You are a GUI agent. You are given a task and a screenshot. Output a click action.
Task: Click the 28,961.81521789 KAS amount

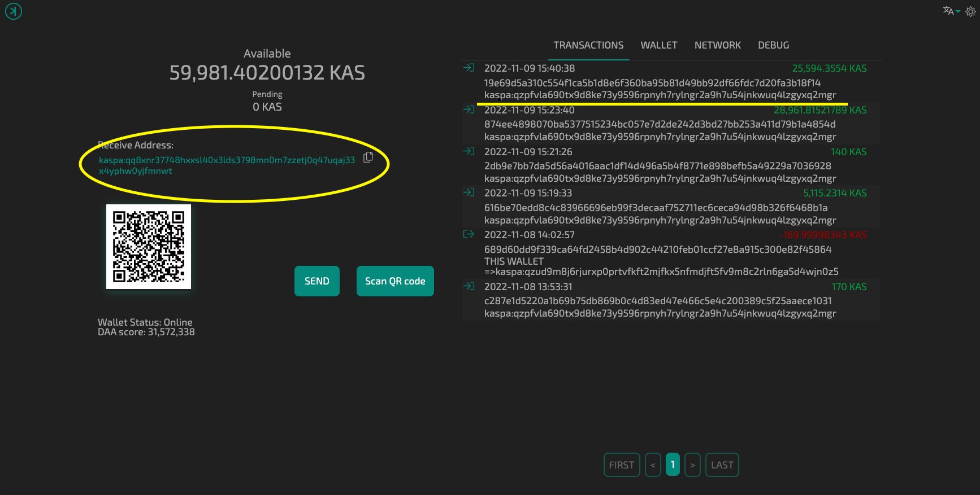820,110
